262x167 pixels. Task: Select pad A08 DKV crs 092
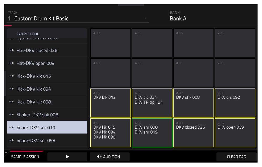pyautogui.click(x=235, y=103)
